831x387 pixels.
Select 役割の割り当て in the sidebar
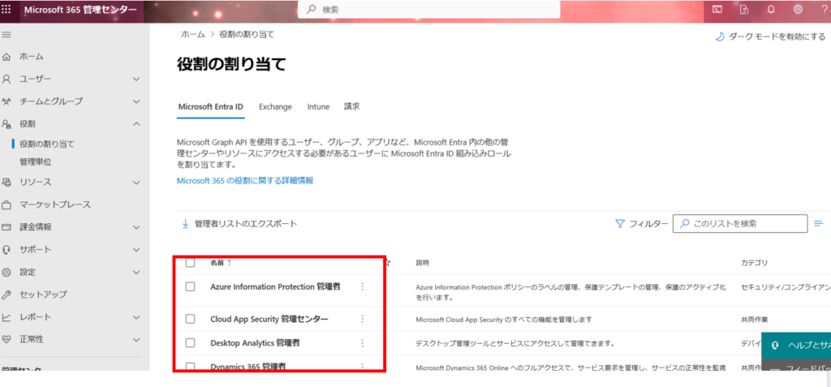point(47,144)
